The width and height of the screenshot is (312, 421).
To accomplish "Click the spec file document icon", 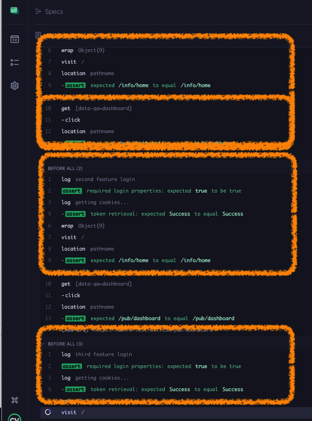I will 37,35.
